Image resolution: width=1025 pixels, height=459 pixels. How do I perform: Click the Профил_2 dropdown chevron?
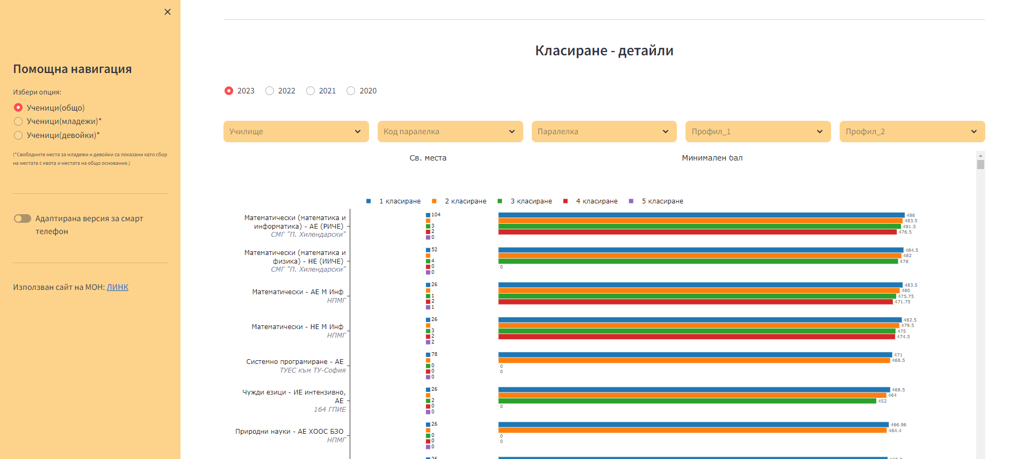pos(973,132)
